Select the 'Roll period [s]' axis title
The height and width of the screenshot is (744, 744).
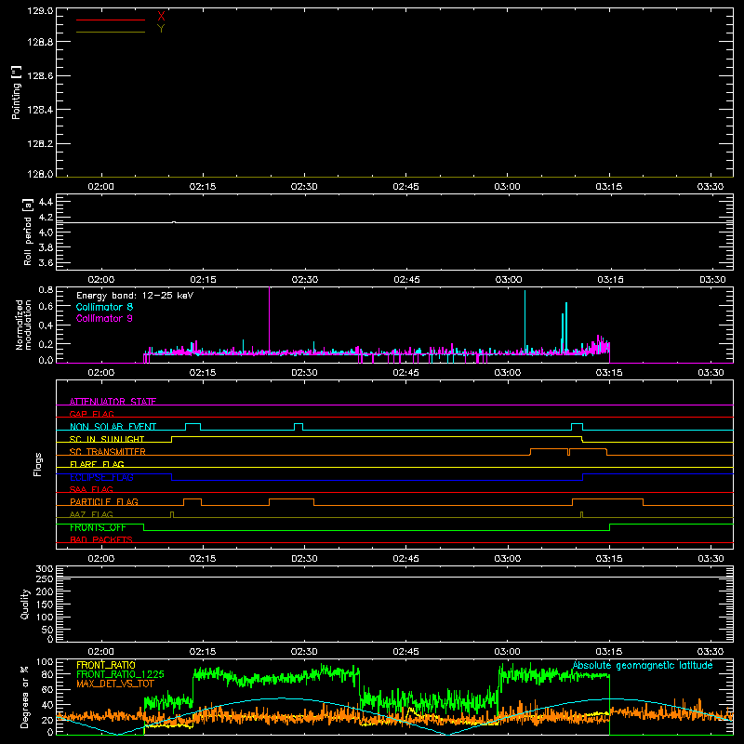coord(28,232)
